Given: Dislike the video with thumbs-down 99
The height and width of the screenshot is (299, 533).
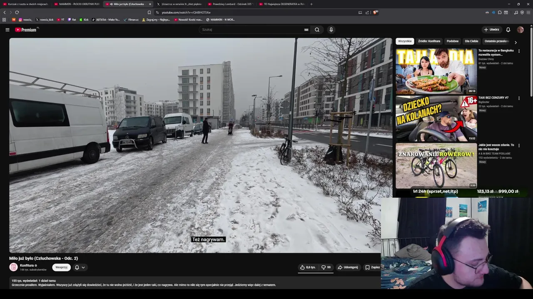Looking at the screenshot, I should click(x=326, y=267).
